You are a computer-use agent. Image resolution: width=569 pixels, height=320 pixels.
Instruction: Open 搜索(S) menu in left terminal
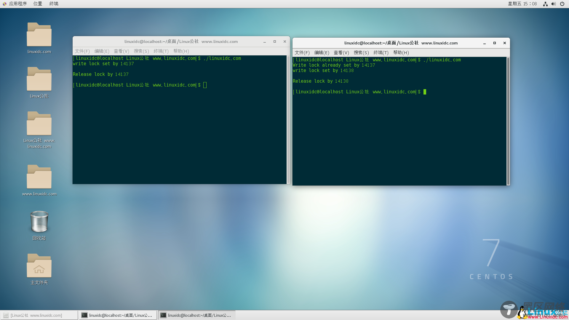pyautogui.click(x=141, y=51)
